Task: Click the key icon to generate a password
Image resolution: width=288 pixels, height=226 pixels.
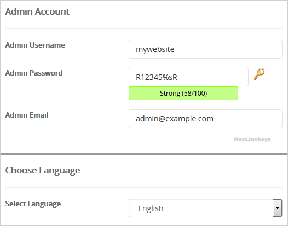Action: point(259,74)
